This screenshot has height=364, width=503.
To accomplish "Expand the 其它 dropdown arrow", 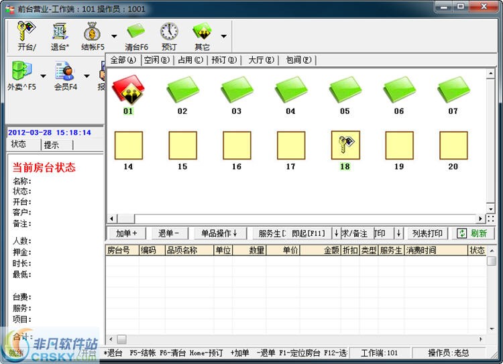I will coord(223,36).
